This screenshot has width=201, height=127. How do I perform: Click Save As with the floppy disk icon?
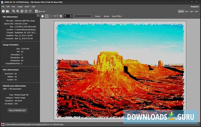click(41, 11)
